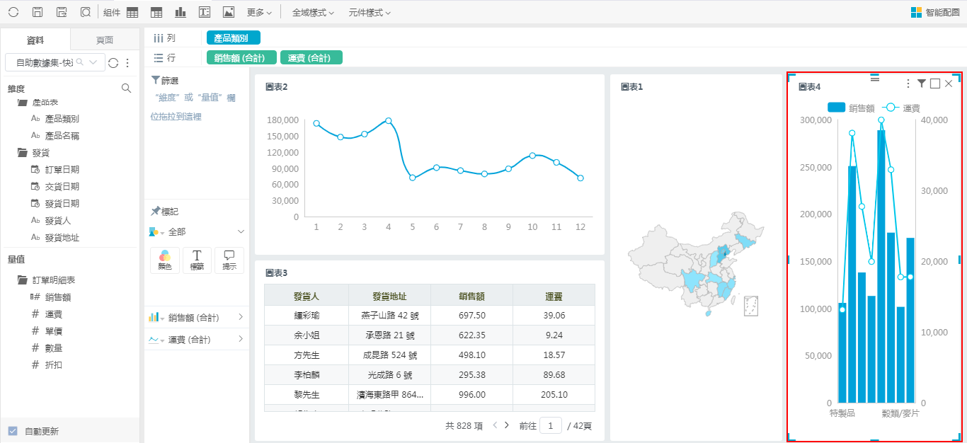
Task: Select the 資料 tab
Action: coord(35,40)
